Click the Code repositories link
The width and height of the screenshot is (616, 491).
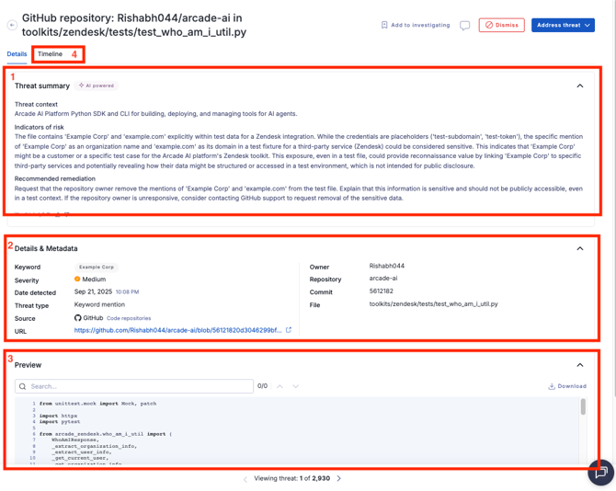tap(129, 318)
